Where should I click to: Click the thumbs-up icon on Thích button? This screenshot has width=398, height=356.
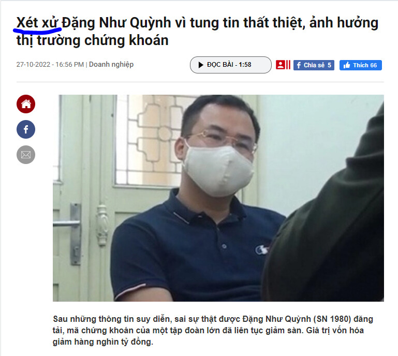(x=346, y=65)
